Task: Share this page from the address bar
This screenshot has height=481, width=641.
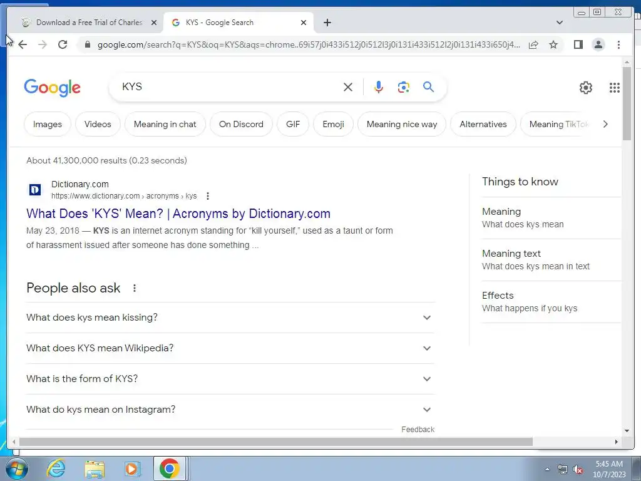Action: [x=533, y=44]
